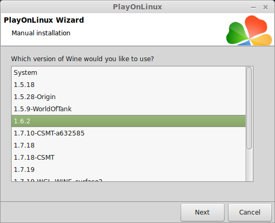Viewport: 275px width, 223px height.
Task: Click the PlayOnLinux Wizard heading
Action: pyautogui.click(x=44, y=20)
